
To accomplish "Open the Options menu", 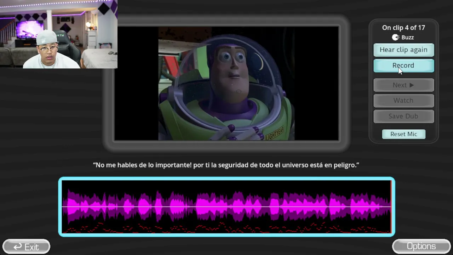I will coord(421,246).
